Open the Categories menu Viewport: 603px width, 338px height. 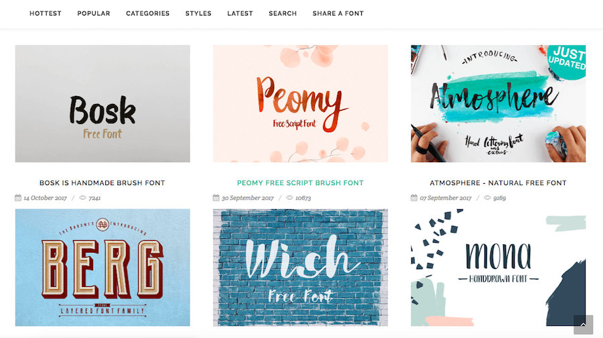tap(147, 13)
